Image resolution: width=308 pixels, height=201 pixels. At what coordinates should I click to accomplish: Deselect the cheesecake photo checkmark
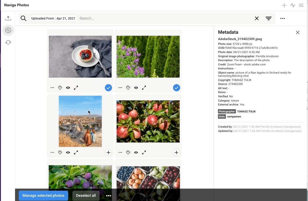[x=108, y=88]
